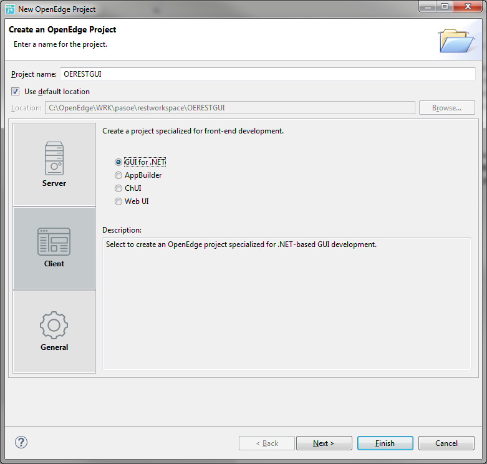The height and width of the screenshot is (464, 487).
Task: Open wizard help with the question mark icon
Action: pos(21,442)
